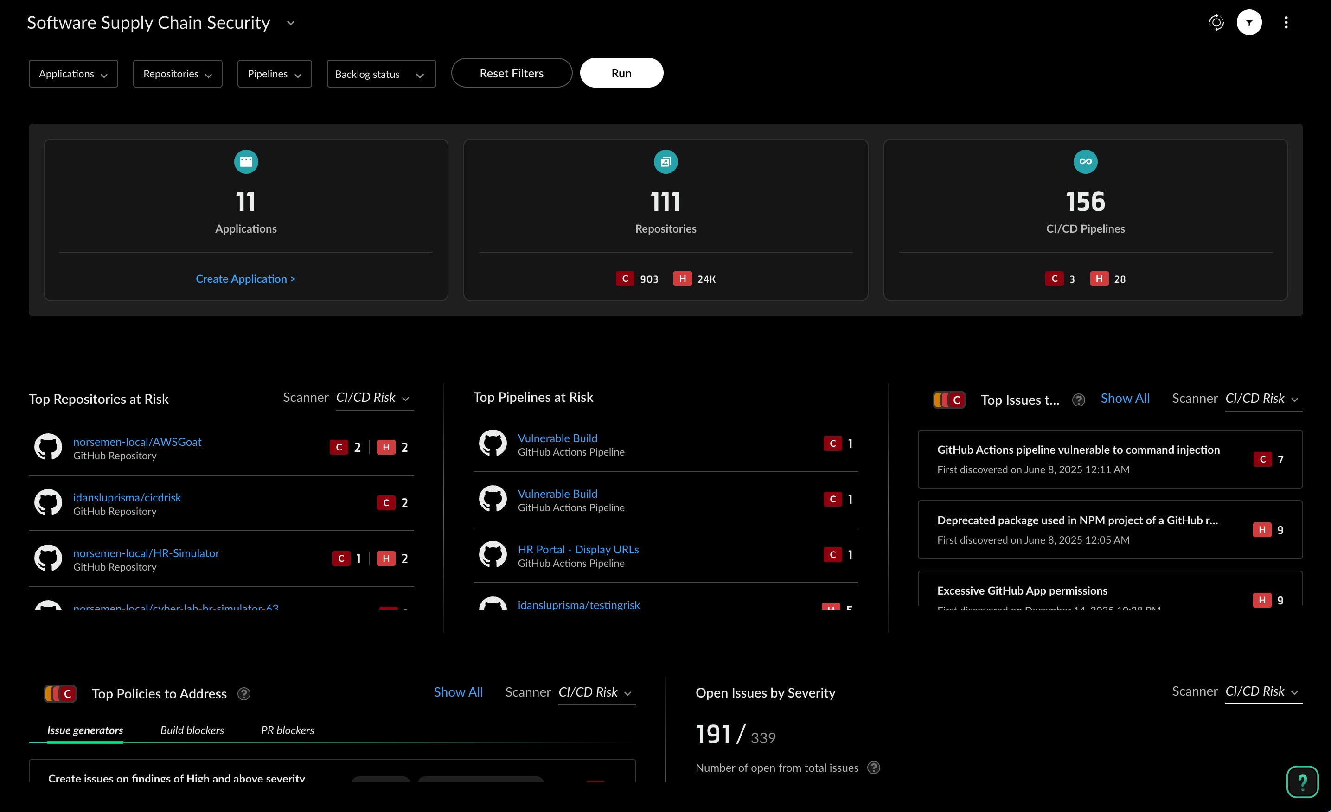
Task: Click the Repositories card icon
Action: tap(665, 161)
